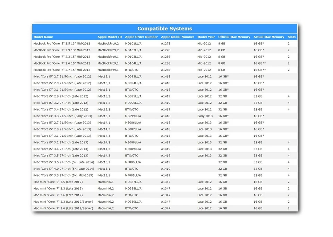Click order number MD389LL/A
The width and height of the screenshot is (333, 237).
coord(133,202)
